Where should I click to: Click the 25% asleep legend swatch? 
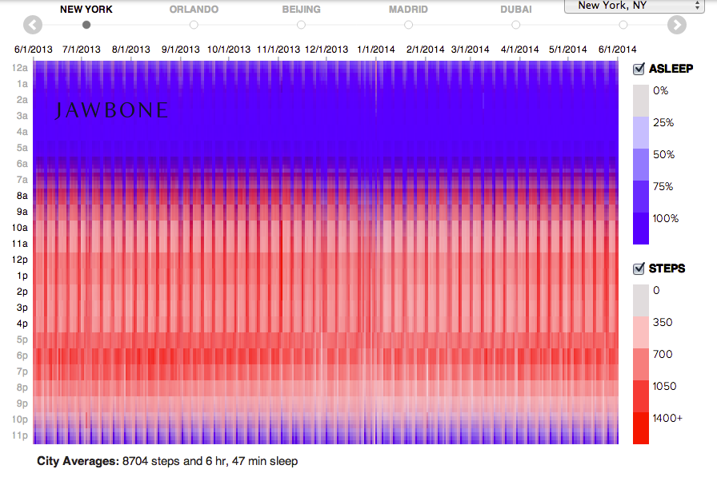(641, 133)
